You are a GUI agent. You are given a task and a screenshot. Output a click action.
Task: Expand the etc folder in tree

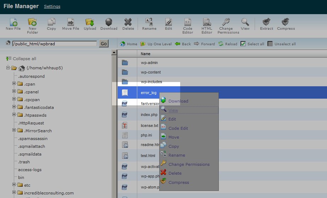pyautogui.click(x=14, y=185)
